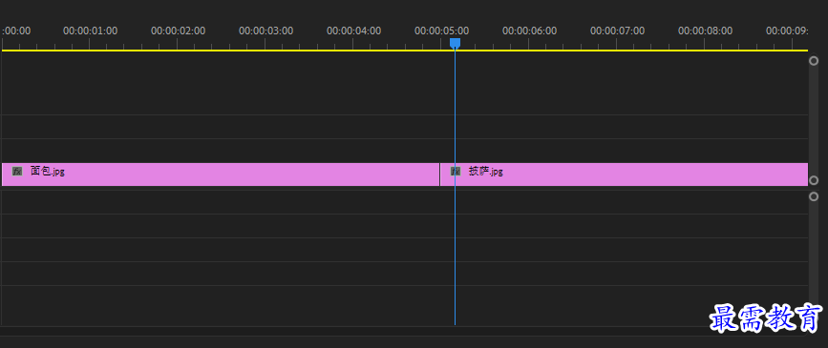Click the video track vertical scrollbar
Screen dimensions: 828x348
pyautogui.click(x=814, y=120)
